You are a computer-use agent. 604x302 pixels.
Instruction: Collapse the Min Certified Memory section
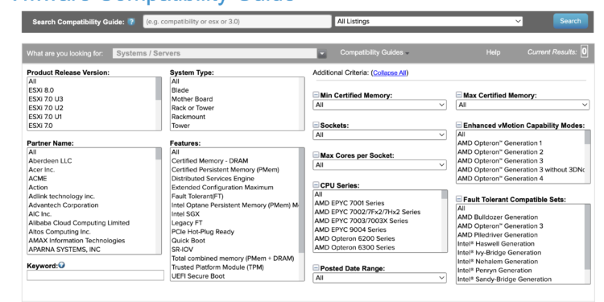click(x=316, y=95)
